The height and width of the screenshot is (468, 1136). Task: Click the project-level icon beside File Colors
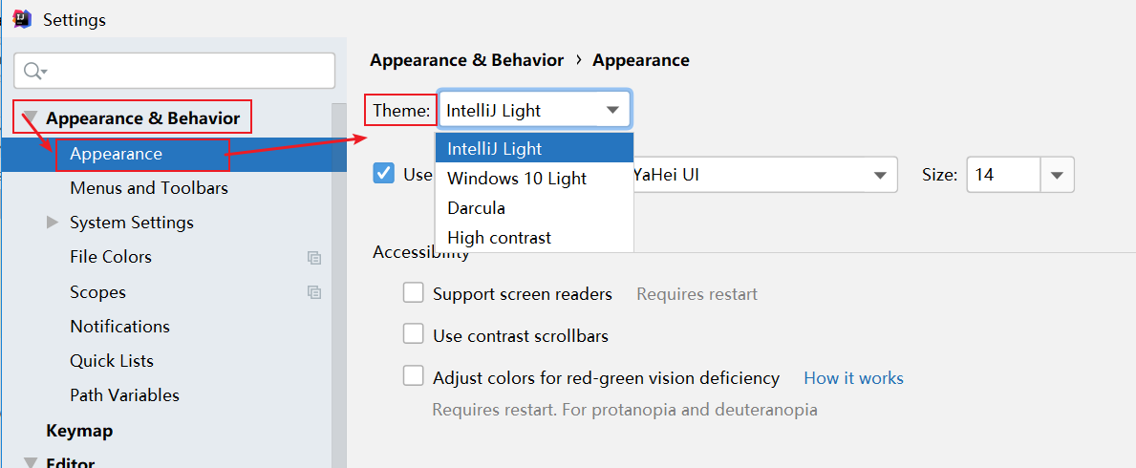[x=313, y=258]
